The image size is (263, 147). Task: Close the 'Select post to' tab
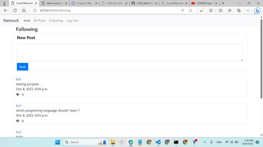pyautogui.click(x=66, y=3)
